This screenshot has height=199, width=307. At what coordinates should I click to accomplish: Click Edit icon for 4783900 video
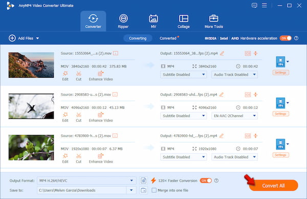(x=65, y=158)
